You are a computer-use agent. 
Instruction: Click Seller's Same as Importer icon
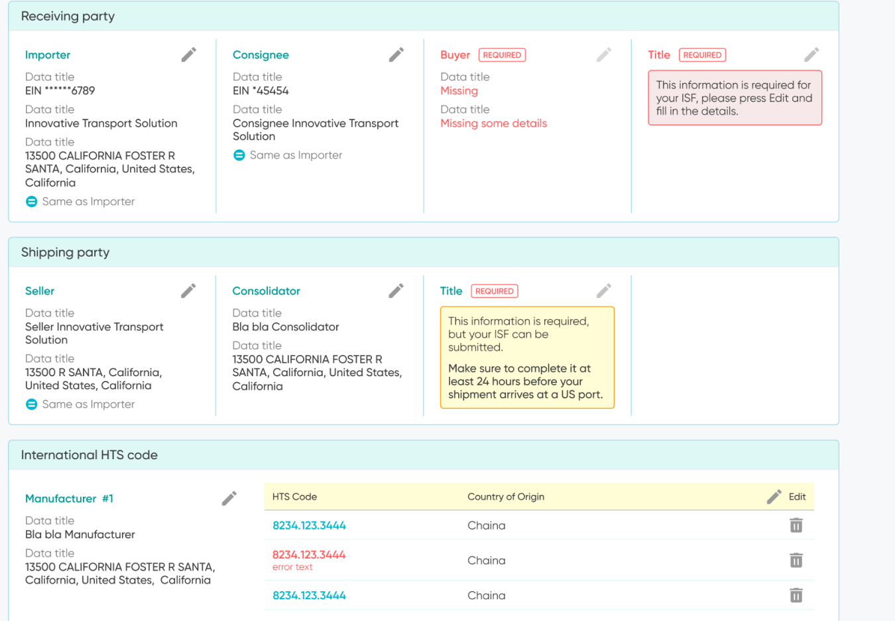(x=31, y=404)
